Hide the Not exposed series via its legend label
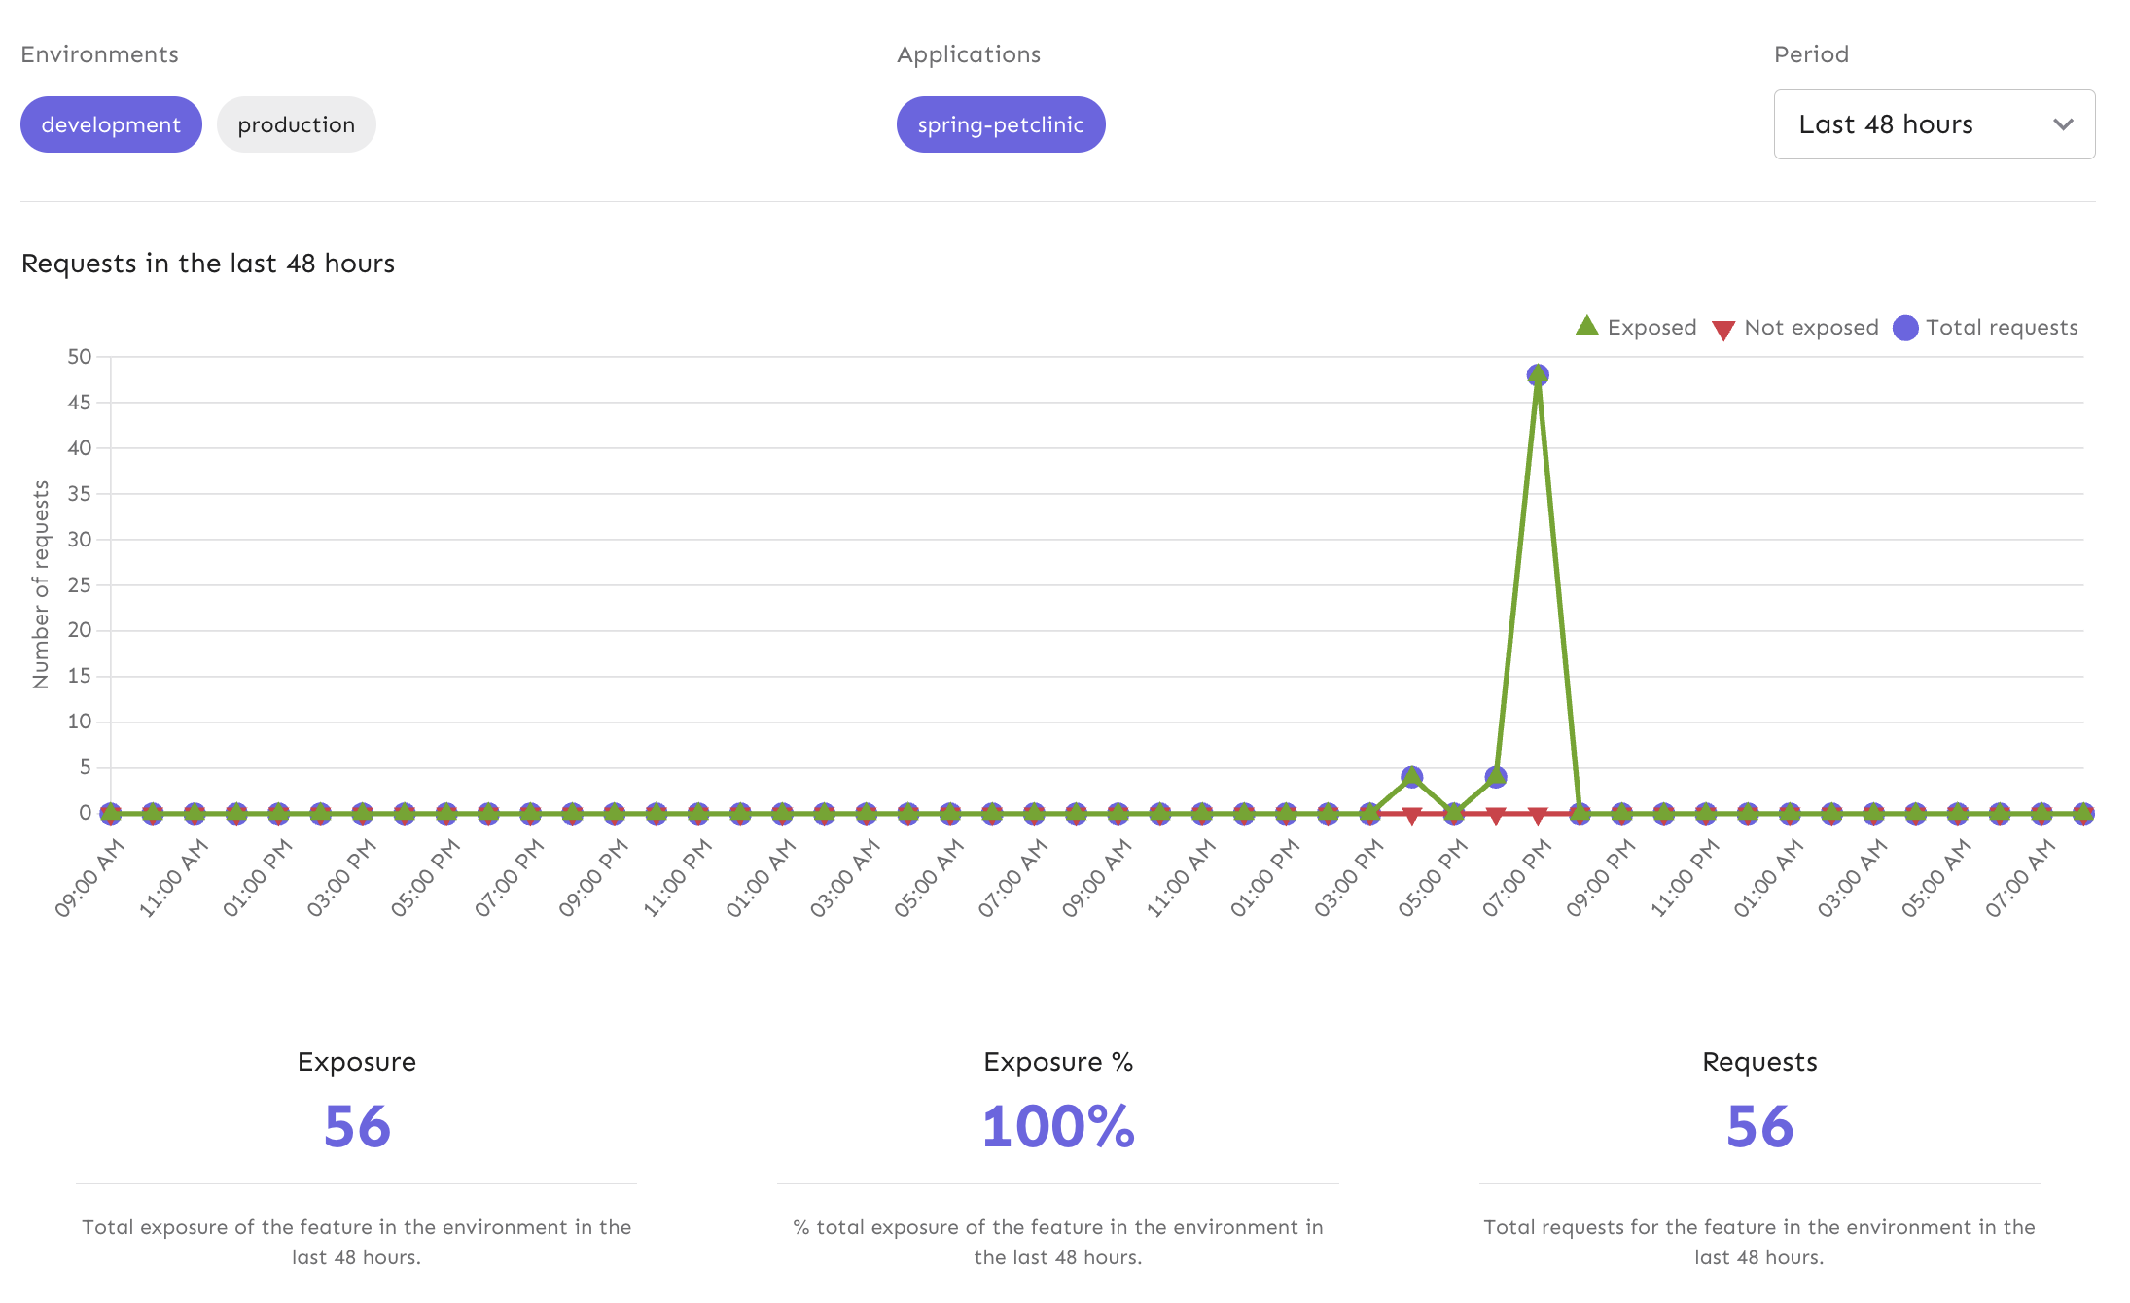This screenshot has width=2130, height=1303. (1811, 327)
